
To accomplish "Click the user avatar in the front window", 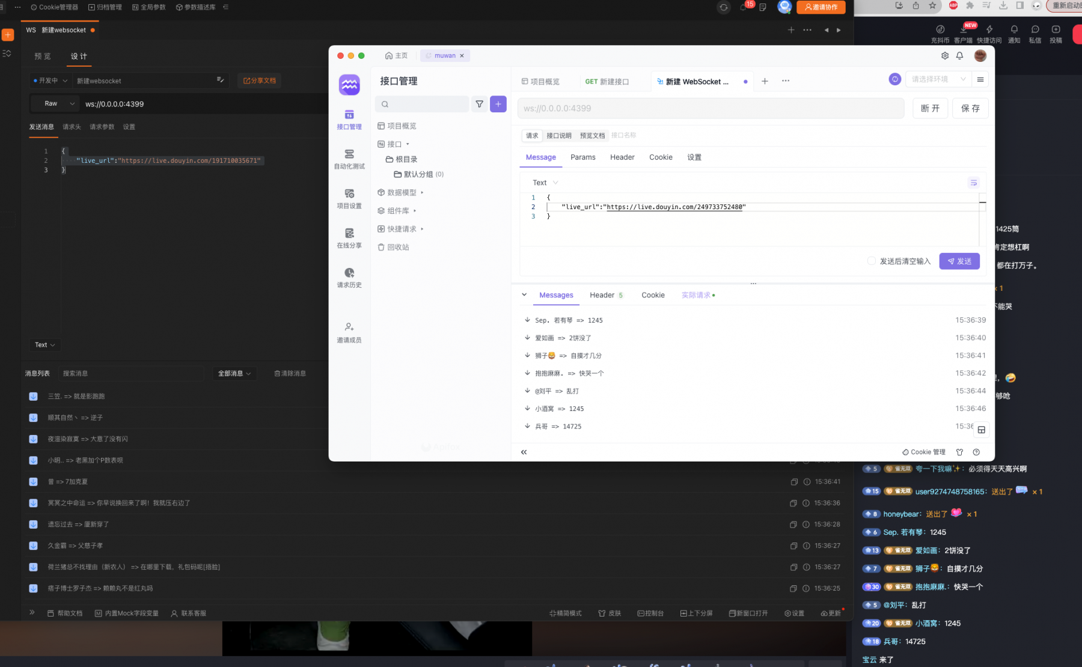I will pyautogui.click(x=980, y=55).
